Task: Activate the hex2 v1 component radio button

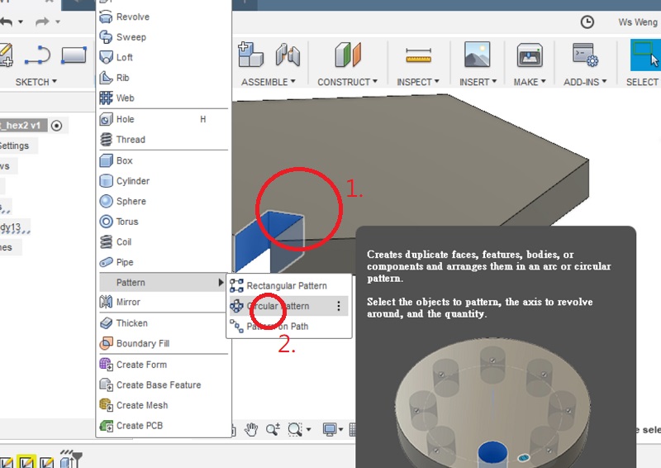Action: [56, 126]
